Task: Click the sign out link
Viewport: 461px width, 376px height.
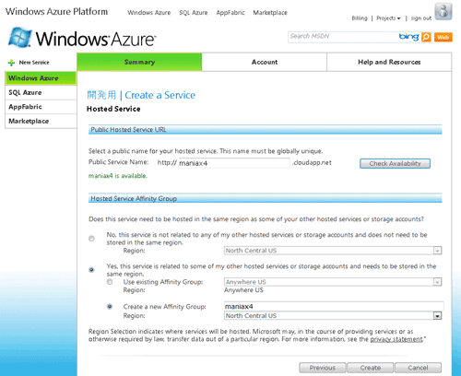Action: [421, 18]
